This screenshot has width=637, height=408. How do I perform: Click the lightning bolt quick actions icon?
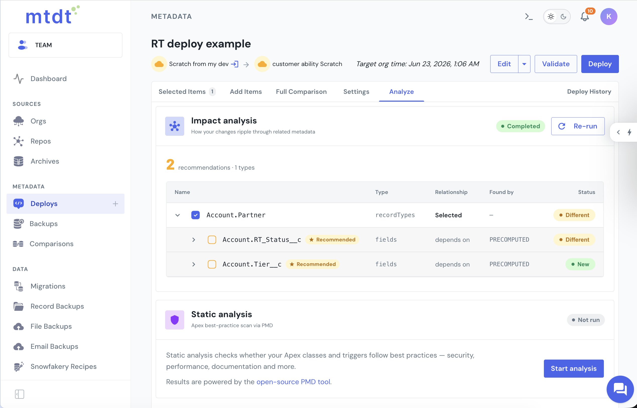pyautogui.click(x=629, y=132)
